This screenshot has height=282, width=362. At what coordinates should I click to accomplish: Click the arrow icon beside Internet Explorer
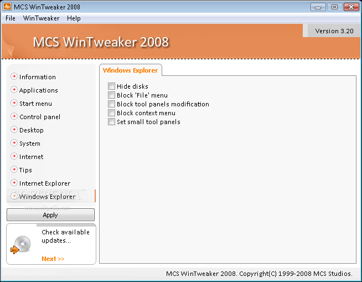[x=14, y=183]
